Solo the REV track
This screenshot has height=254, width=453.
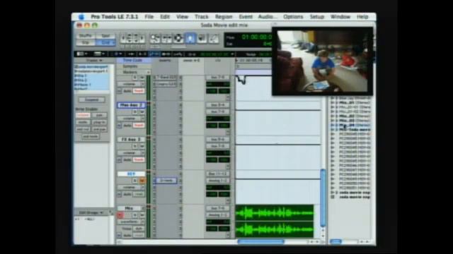pos(135,181)
